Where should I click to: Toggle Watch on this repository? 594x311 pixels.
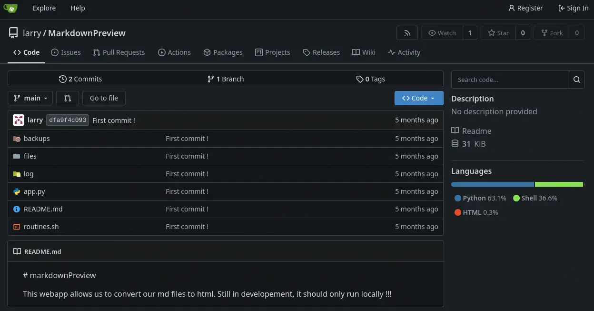pos(442,33)
